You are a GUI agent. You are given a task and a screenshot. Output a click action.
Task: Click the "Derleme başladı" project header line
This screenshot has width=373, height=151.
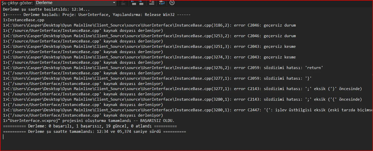pyautogui.click(x=97, y=15)
